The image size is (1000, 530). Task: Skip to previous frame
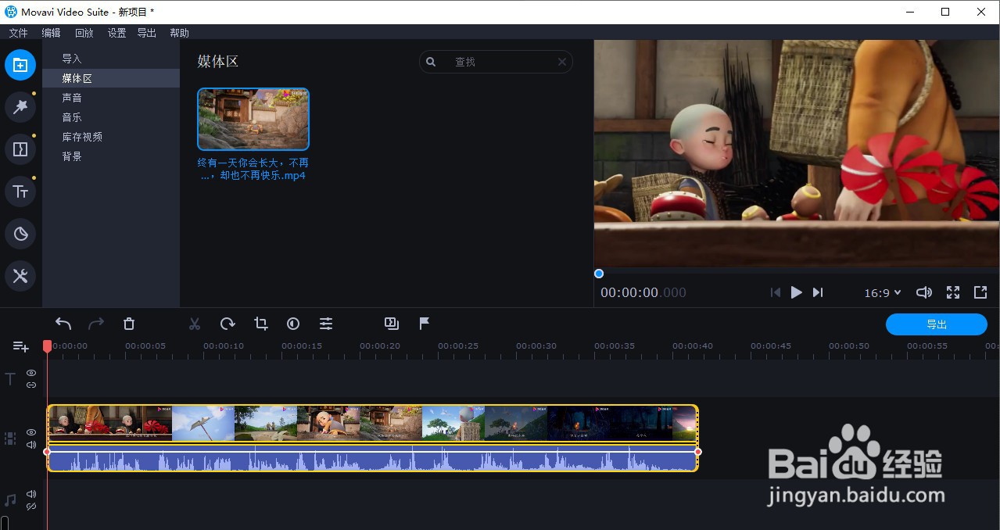click(776, 292)
